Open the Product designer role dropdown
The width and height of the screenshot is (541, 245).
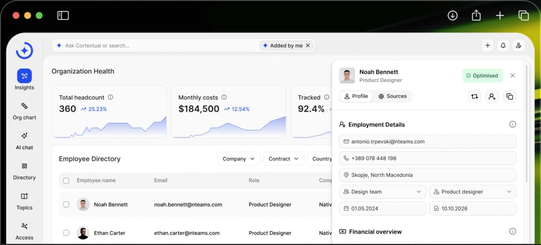(x=473, y=192)
